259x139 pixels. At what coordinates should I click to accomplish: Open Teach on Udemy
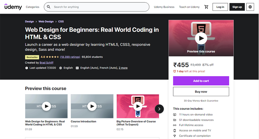tap(189, 7)
